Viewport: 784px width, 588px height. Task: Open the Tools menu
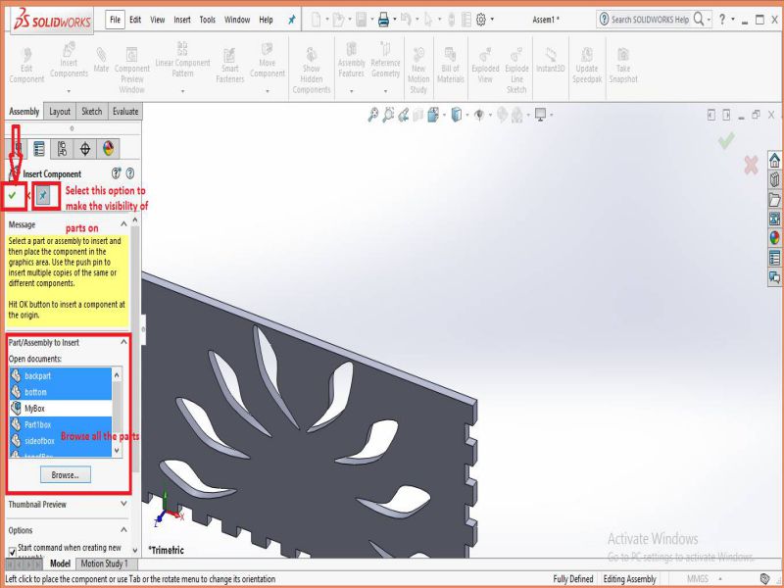(207, 20)
